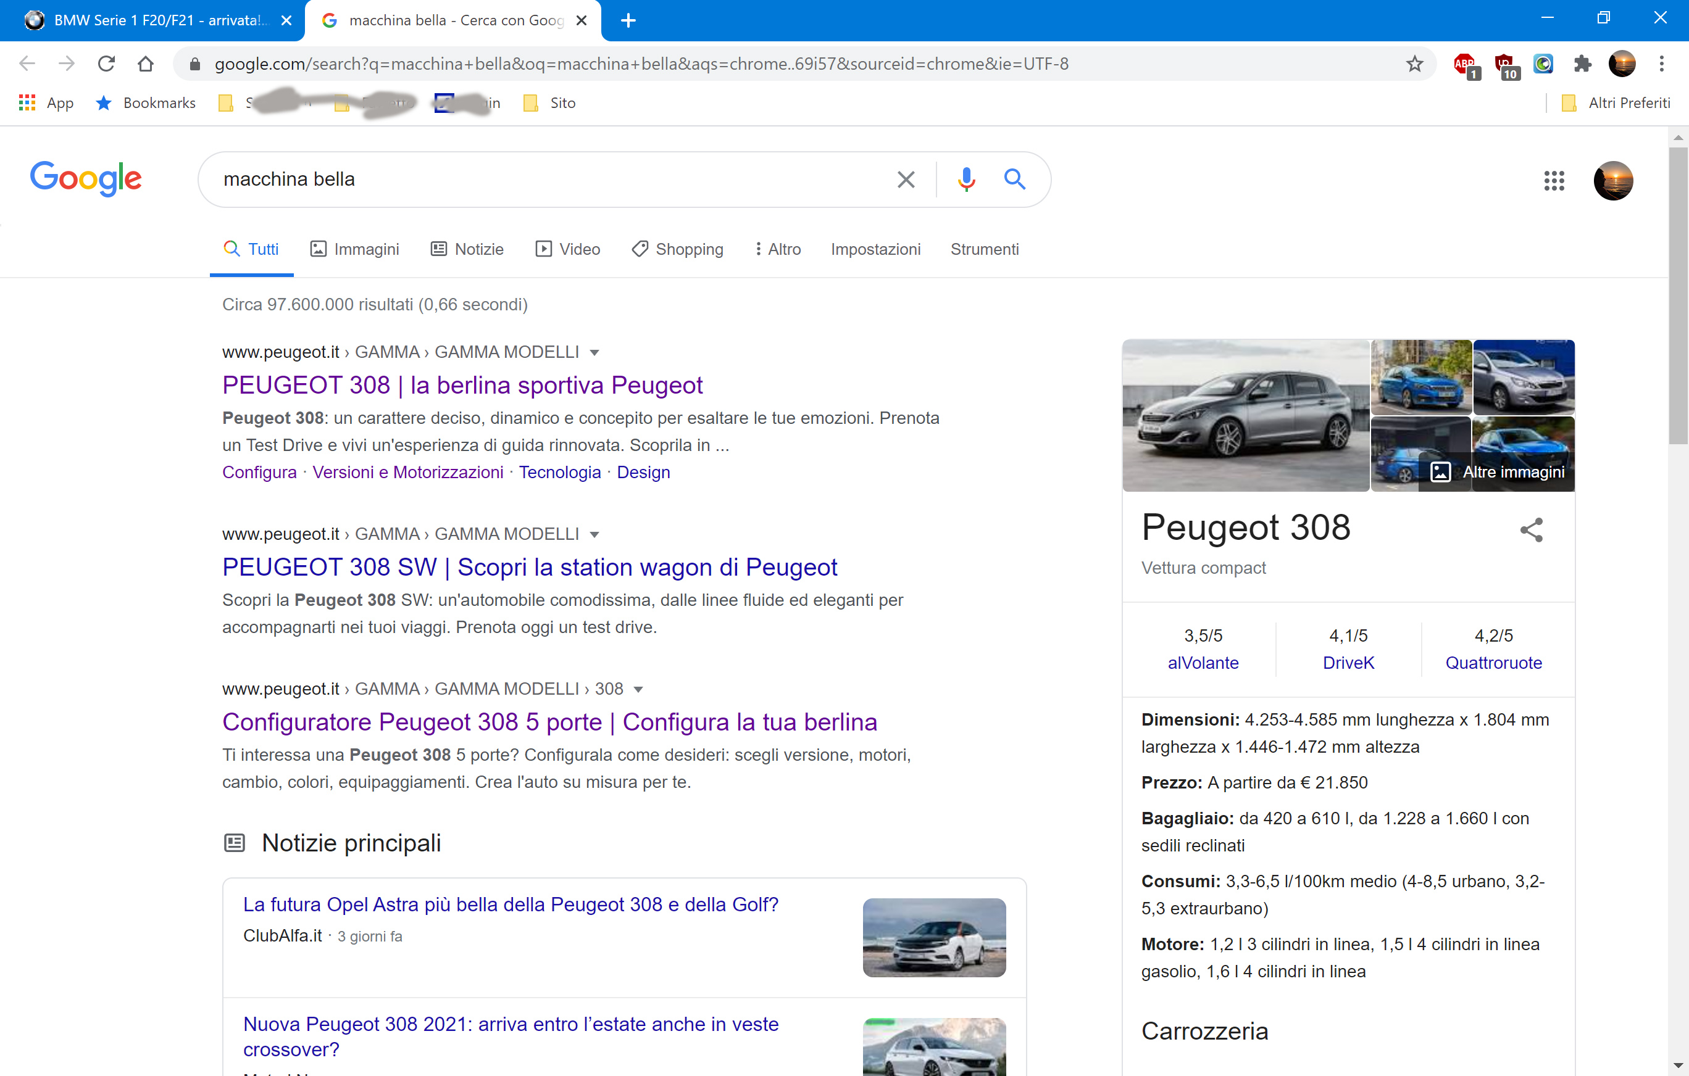
Task: Select the Tutti results tab
Action: point(251,249)
